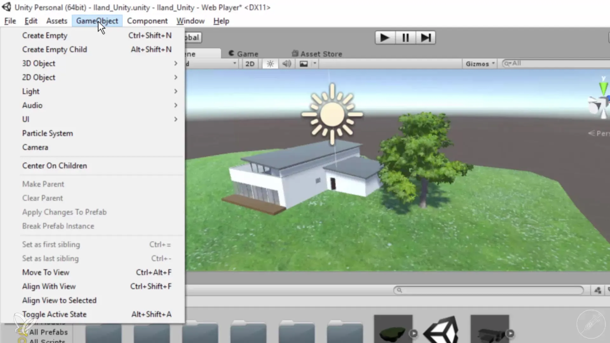Open the scene effects dropdown arrow

coord(315,64)
